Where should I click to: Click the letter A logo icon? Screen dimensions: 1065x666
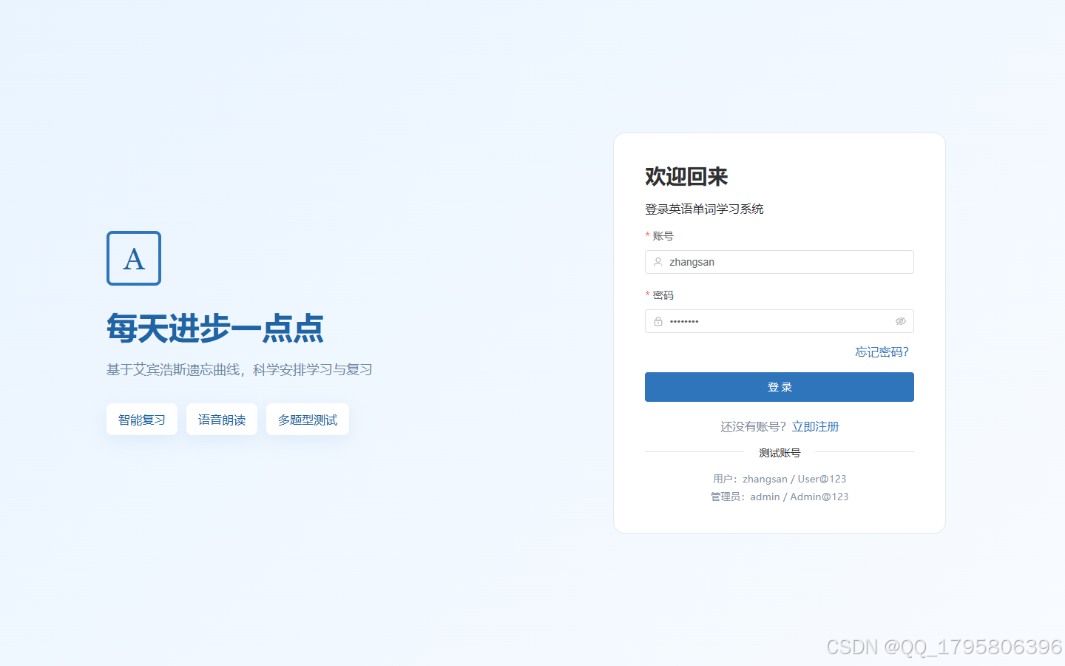coord(134,258)
